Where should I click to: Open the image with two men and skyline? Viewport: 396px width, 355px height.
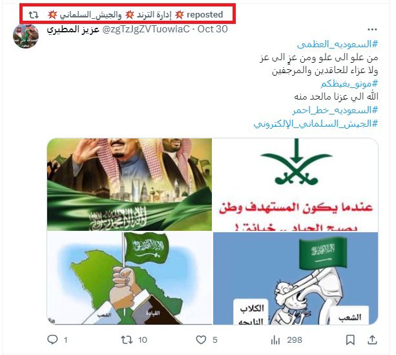130,184
